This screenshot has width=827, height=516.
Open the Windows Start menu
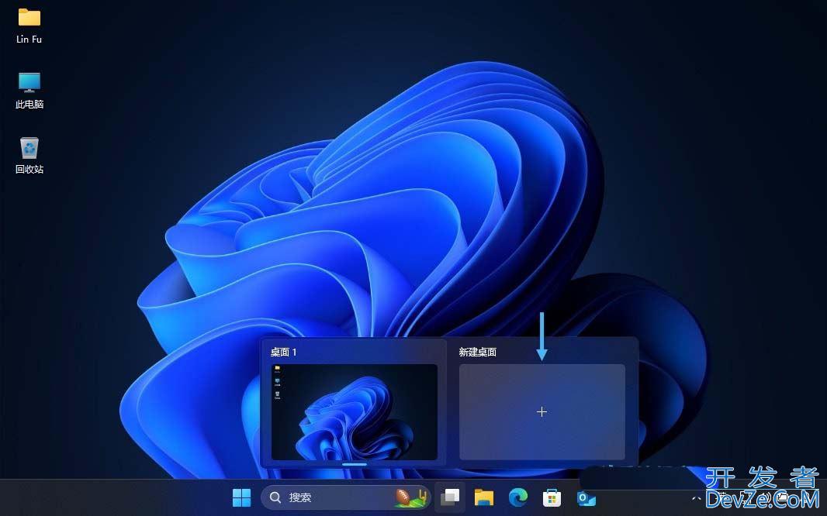pos(241,497)
